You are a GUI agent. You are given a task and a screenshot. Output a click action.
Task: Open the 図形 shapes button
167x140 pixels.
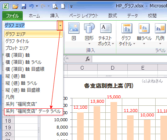click(89, 34)
